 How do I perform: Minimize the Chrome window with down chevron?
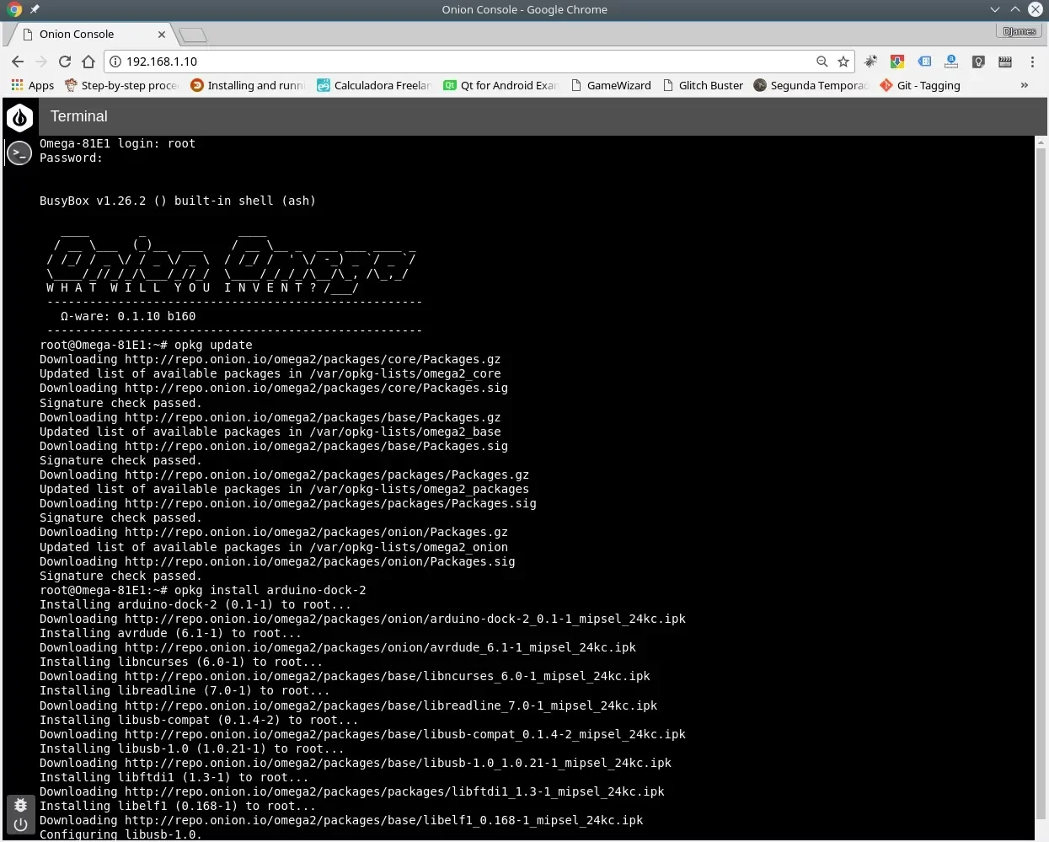click(995, 9)
